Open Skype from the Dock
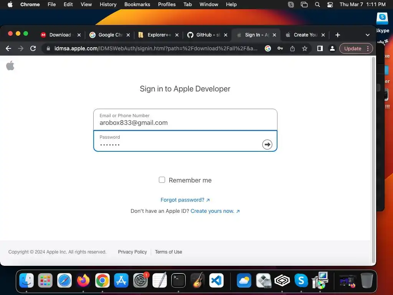 click(x=301, y=280)
